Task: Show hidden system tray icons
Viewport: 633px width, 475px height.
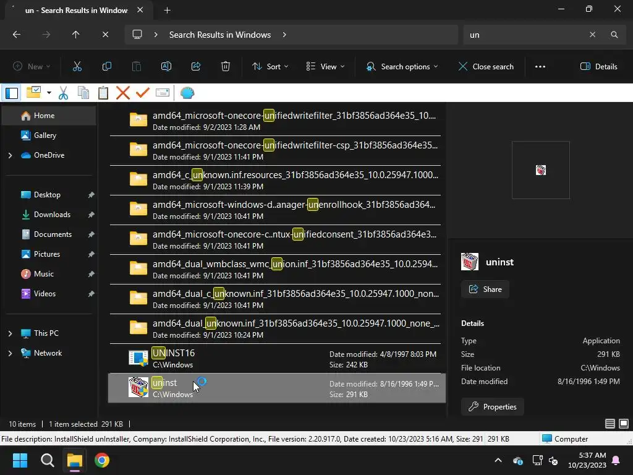Action: point(498,460)
